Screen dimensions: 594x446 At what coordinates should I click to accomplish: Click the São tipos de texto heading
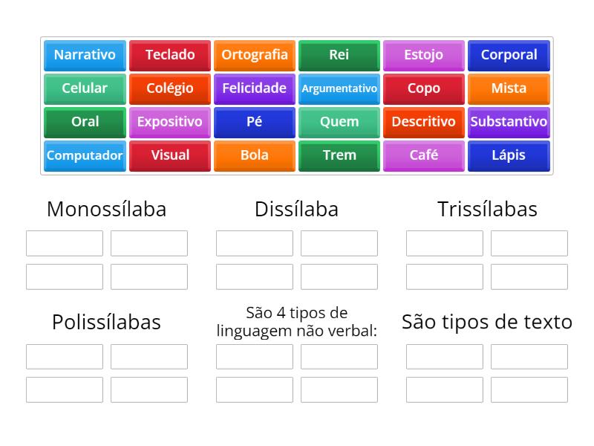point(487,322)
